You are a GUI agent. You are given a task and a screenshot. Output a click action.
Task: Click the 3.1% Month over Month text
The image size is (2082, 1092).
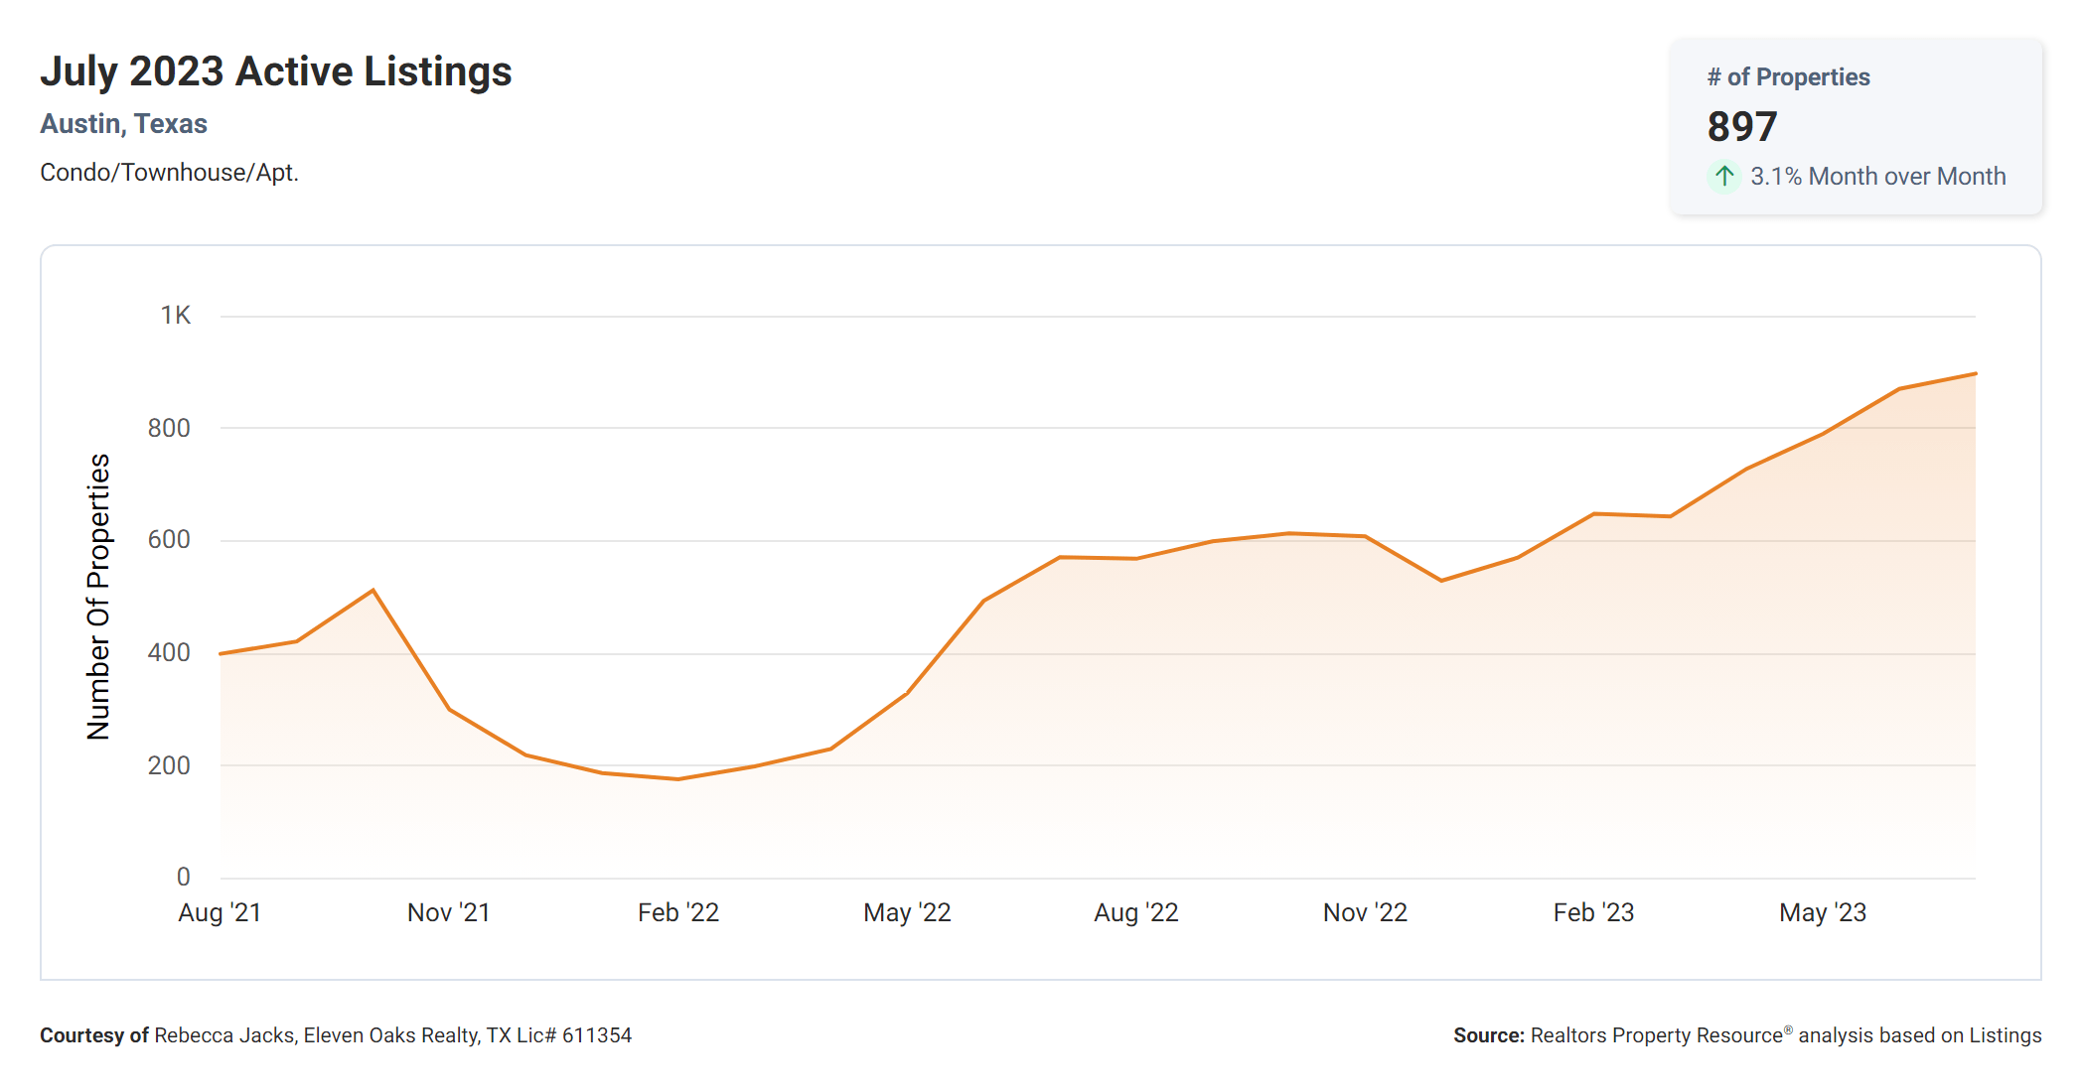point(1877,177)
